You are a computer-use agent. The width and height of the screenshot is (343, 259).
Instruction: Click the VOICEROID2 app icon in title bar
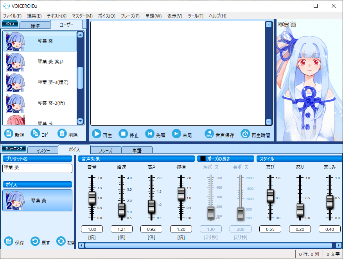(7, 6)
